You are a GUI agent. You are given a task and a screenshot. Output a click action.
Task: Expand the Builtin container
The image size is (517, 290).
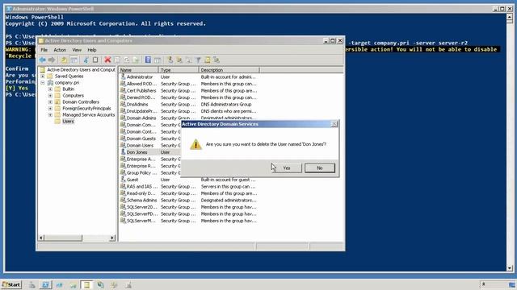[50, 89]
